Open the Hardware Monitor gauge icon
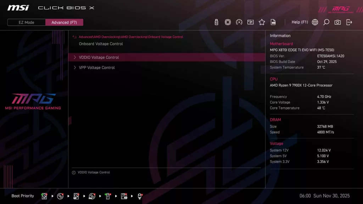363x204 pixels. pyautogui.click(x=239, y=22)
